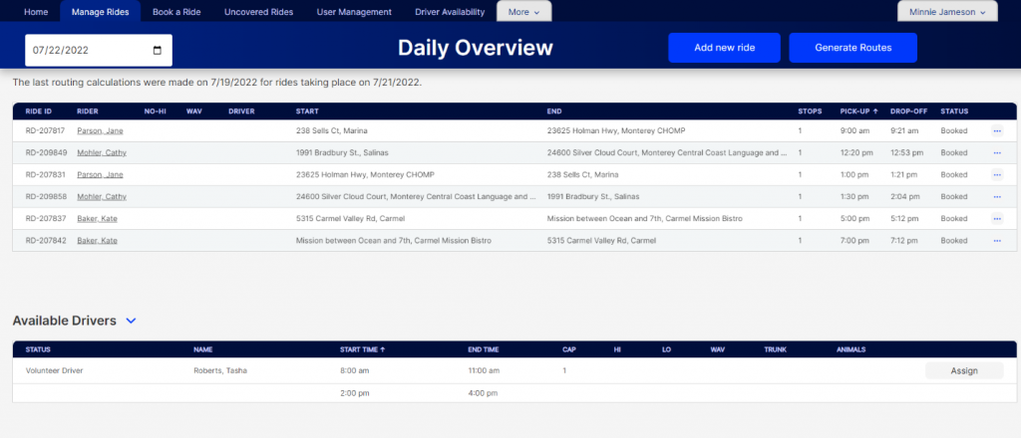
Task: Sort drivers by Start Time column header
Action: (x=363, y=349)
